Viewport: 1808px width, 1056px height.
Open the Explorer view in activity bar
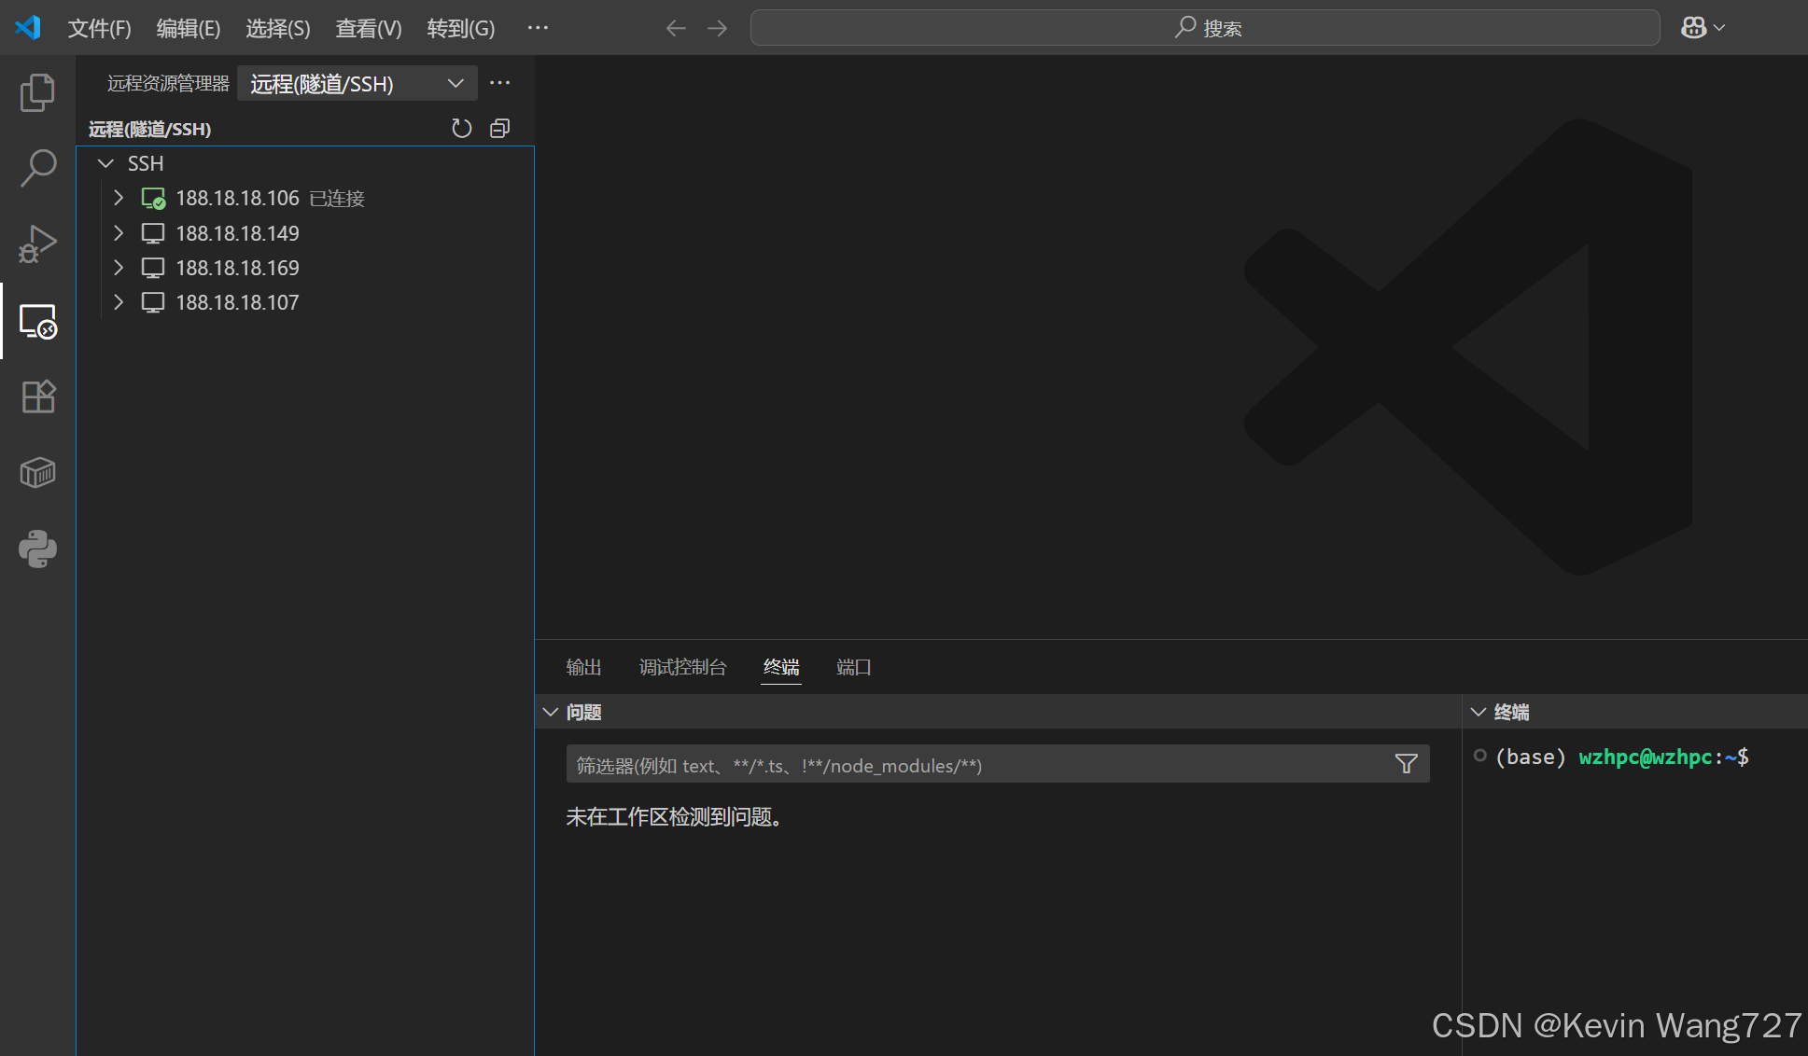37,92
